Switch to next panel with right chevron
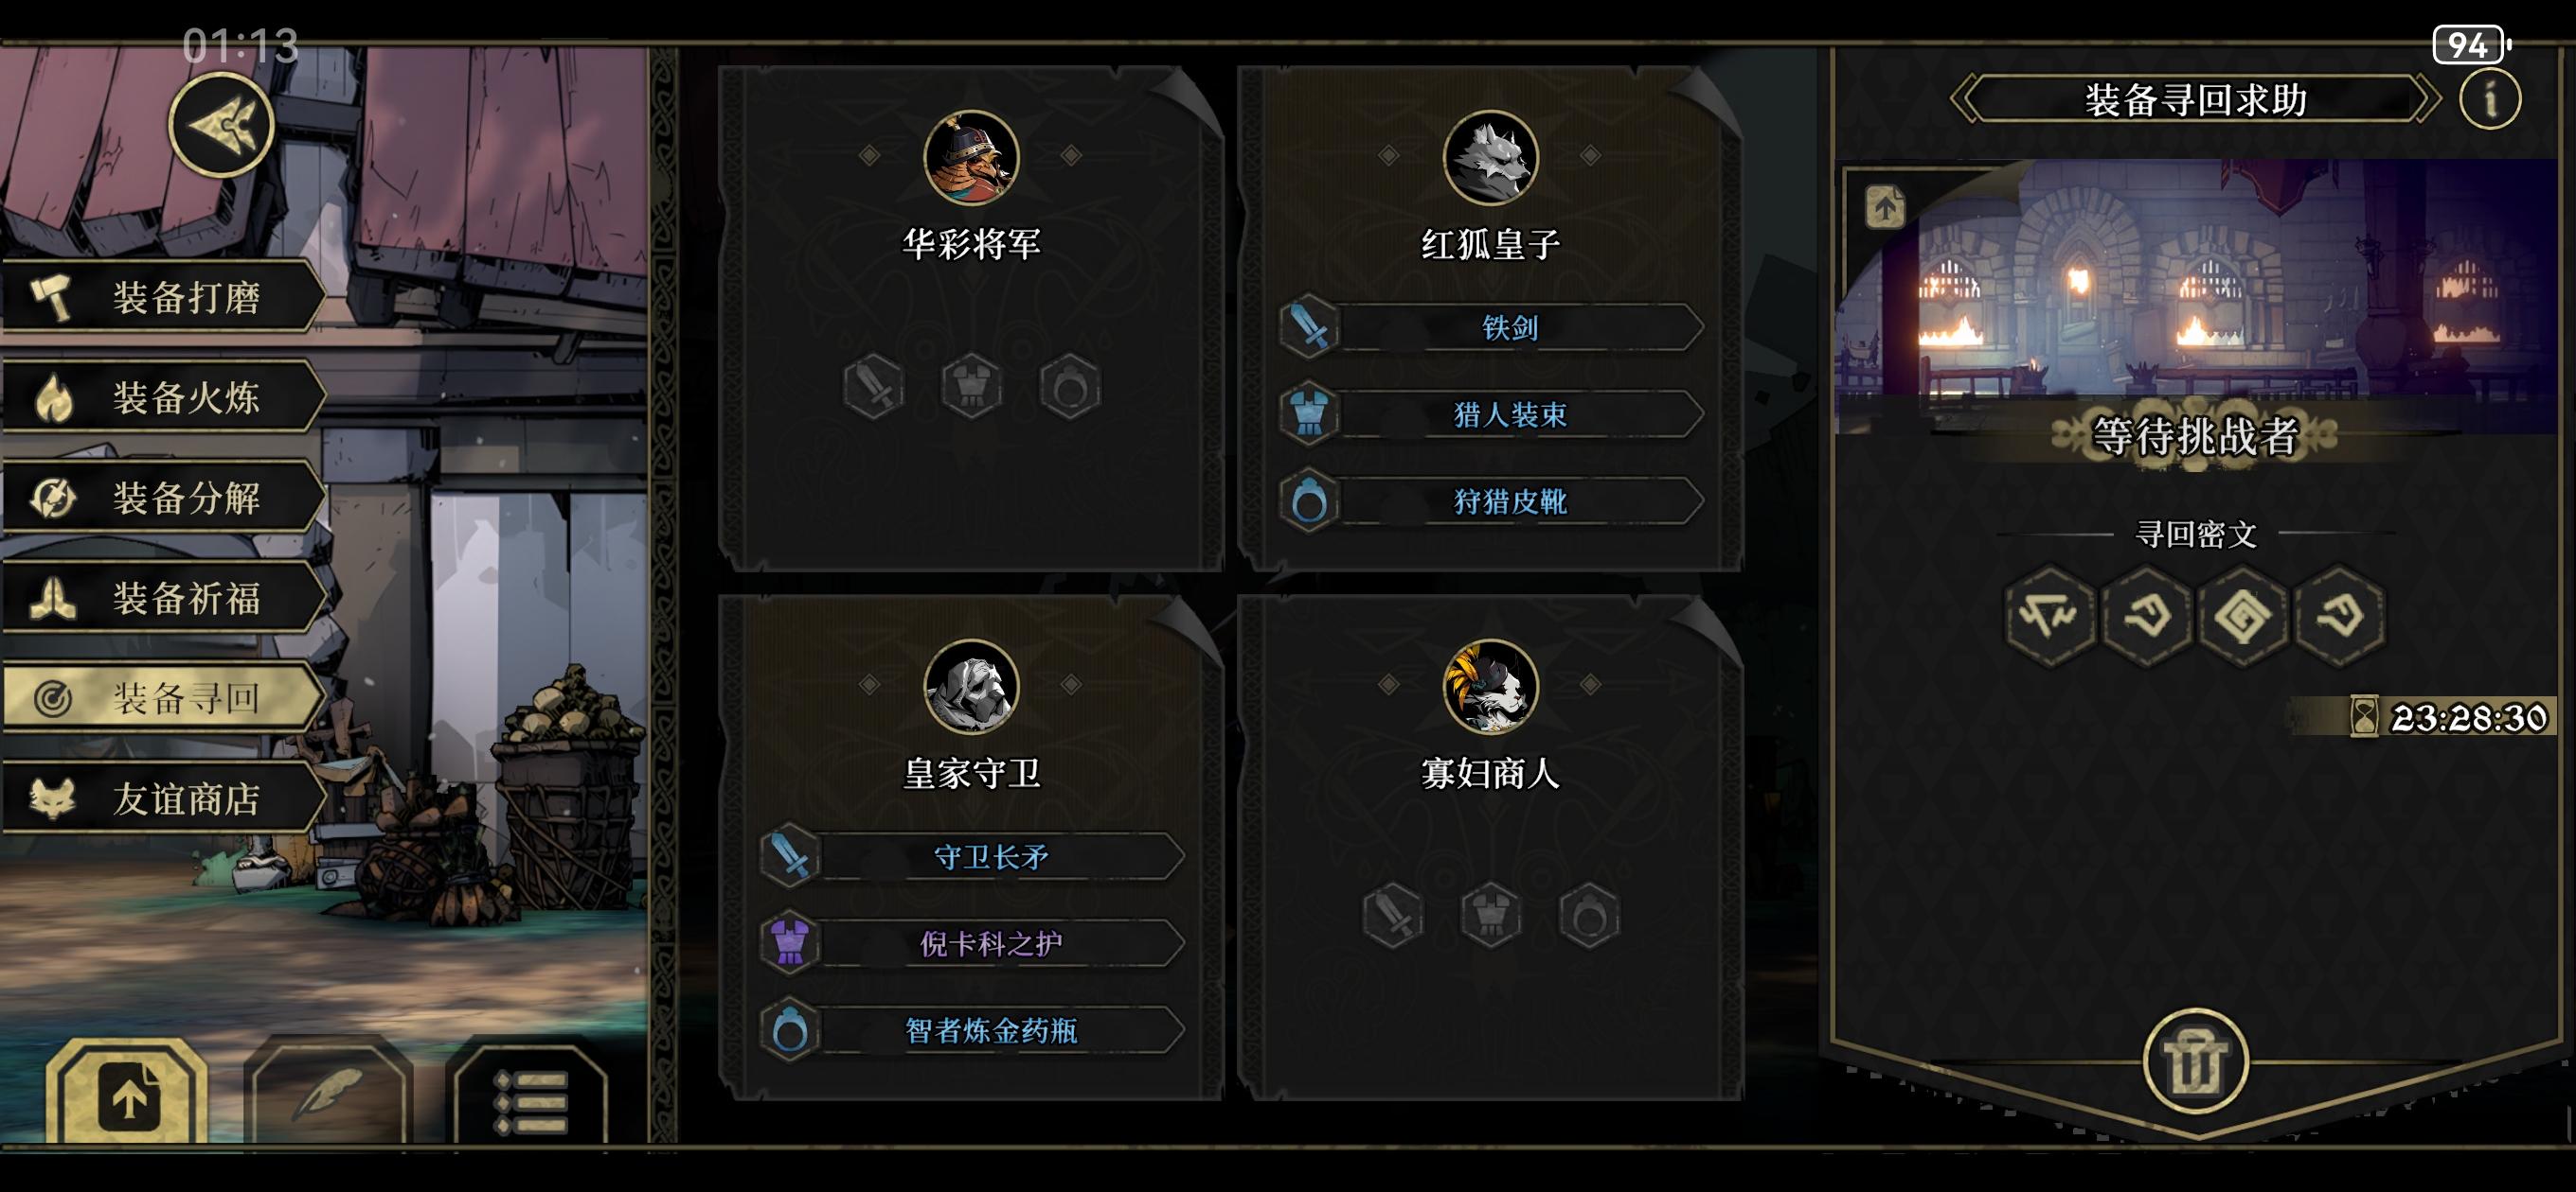The height and width of the screenshot is (1192, 2576). [x=2427, y=99]
